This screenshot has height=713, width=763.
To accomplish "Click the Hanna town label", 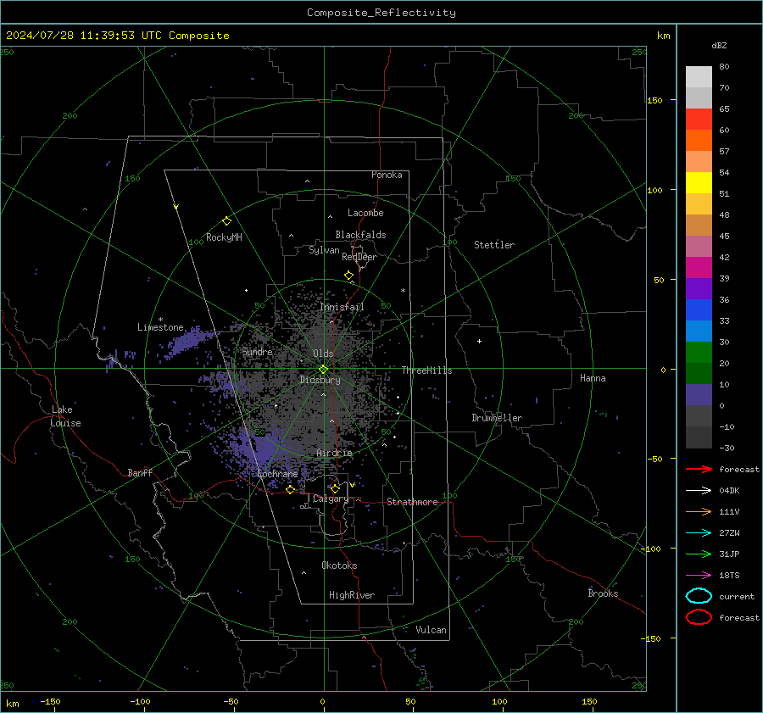I will (x=593, y=378).
